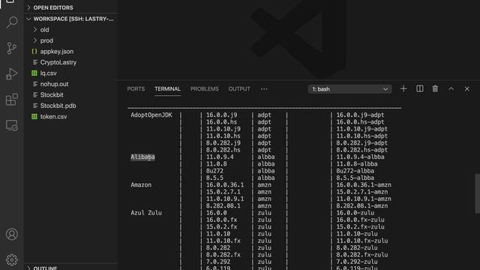Close the terminal panel

coord(466,89)
